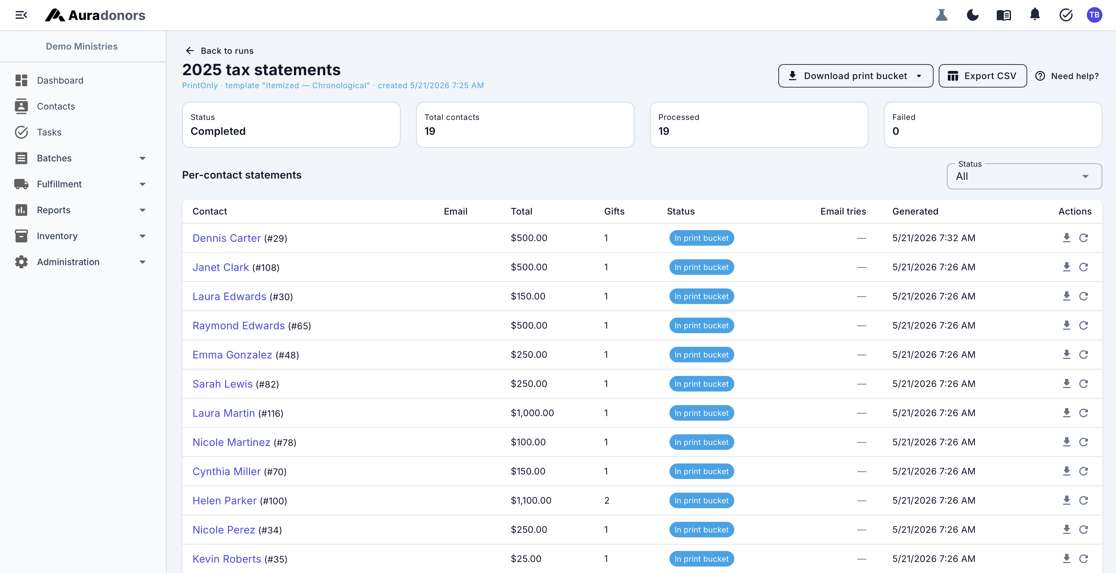The width and height of the screenshot is (1116, 573).
Task: Download Janet Clark's statement
Action: [1067, 267]
